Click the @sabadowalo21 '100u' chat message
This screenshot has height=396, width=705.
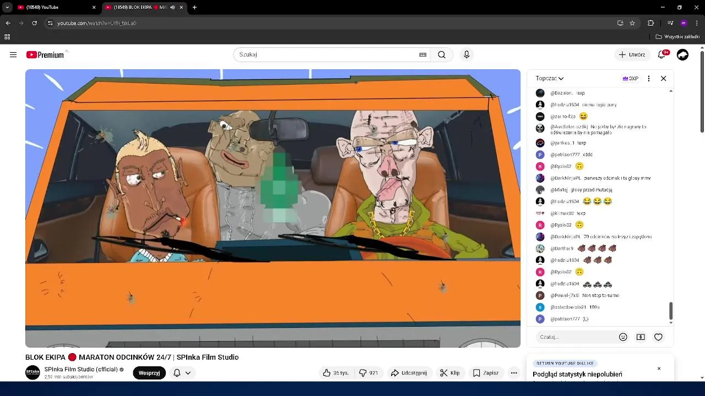(x=575, y=307)
